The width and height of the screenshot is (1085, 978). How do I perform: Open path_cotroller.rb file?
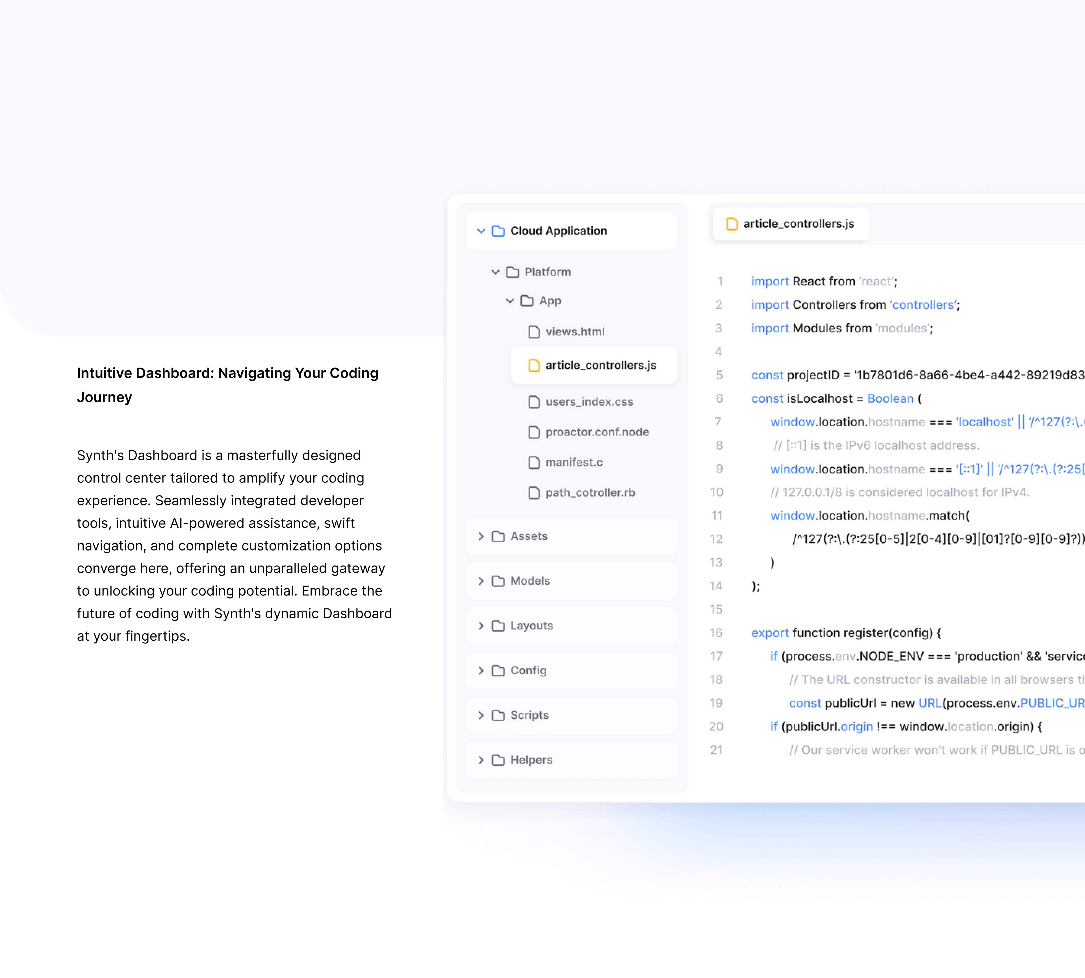pos(590,493)
